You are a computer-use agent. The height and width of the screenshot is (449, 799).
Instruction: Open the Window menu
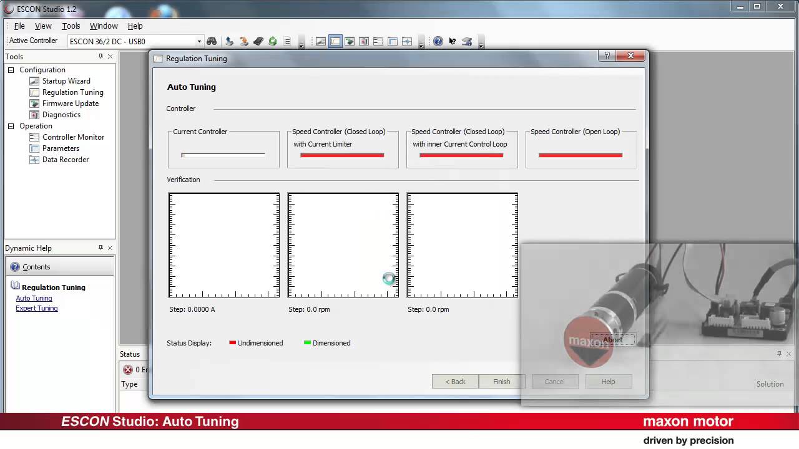click(x=104, y=26)
